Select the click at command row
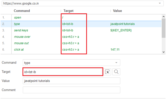 click(81, 50)
